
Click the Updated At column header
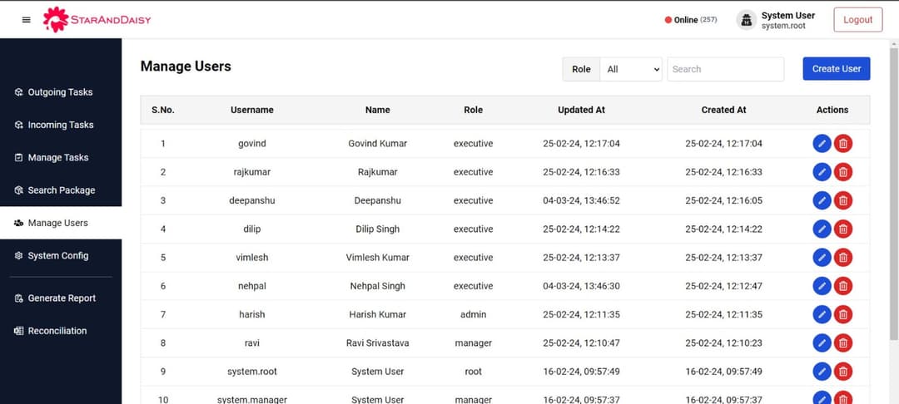[581, 110]
